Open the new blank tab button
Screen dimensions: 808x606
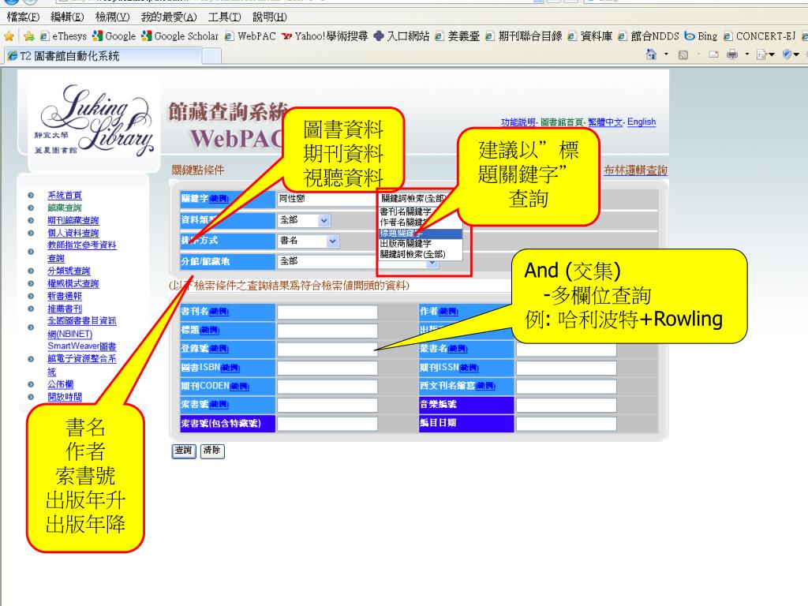coord(211,56)
